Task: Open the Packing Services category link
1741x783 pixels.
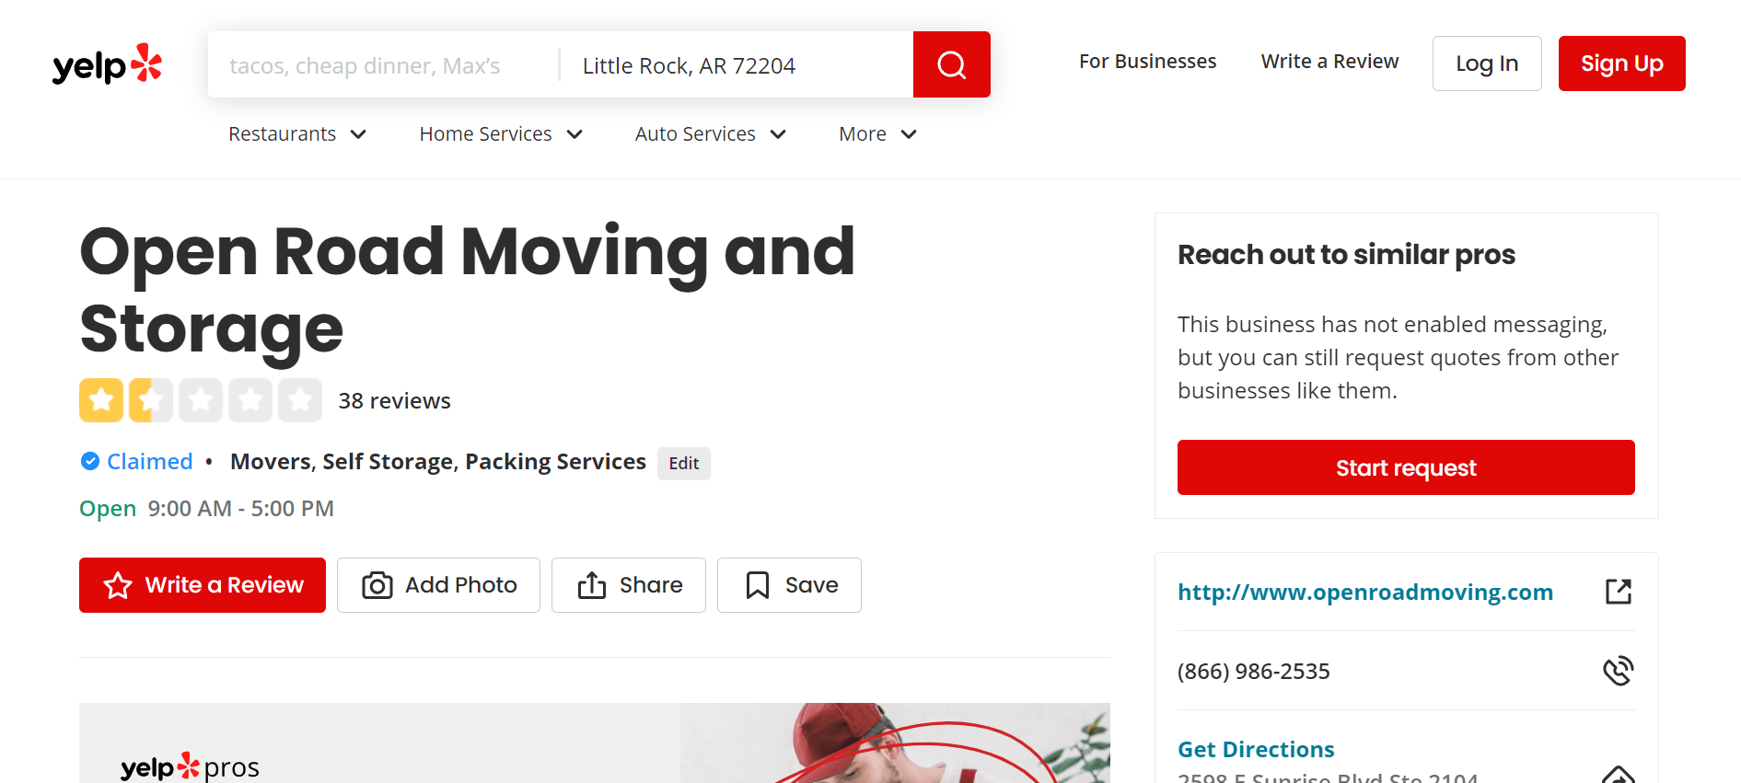Action: 555,461
